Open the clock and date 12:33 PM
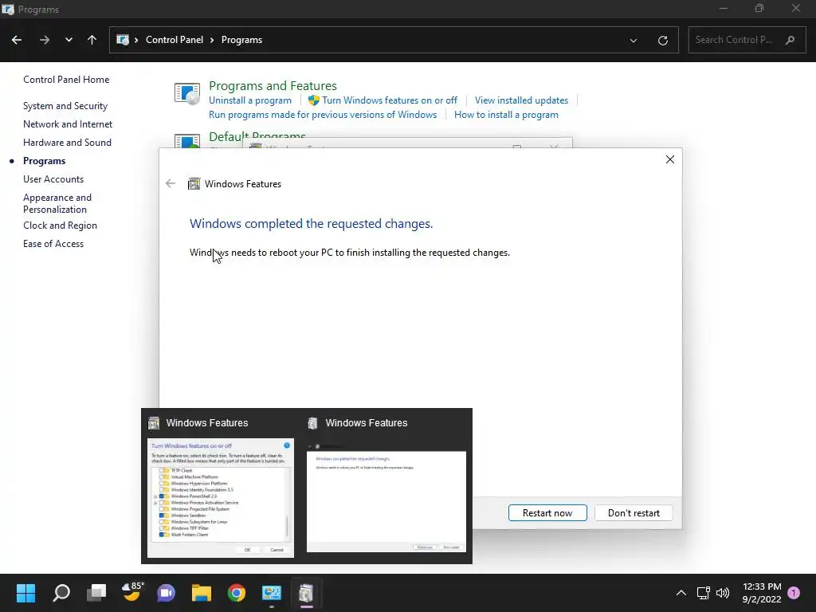816x612 pixels. pos(762,593)
